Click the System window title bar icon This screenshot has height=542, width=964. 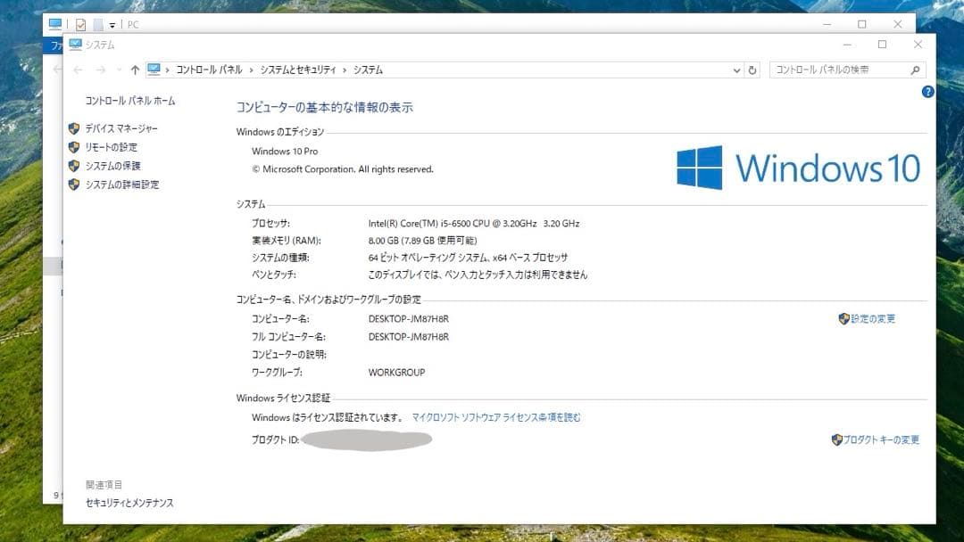pyautogui.click(x=75, y=45)
